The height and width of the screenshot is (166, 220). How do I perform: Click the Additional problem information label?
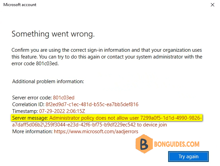point(48,81)
